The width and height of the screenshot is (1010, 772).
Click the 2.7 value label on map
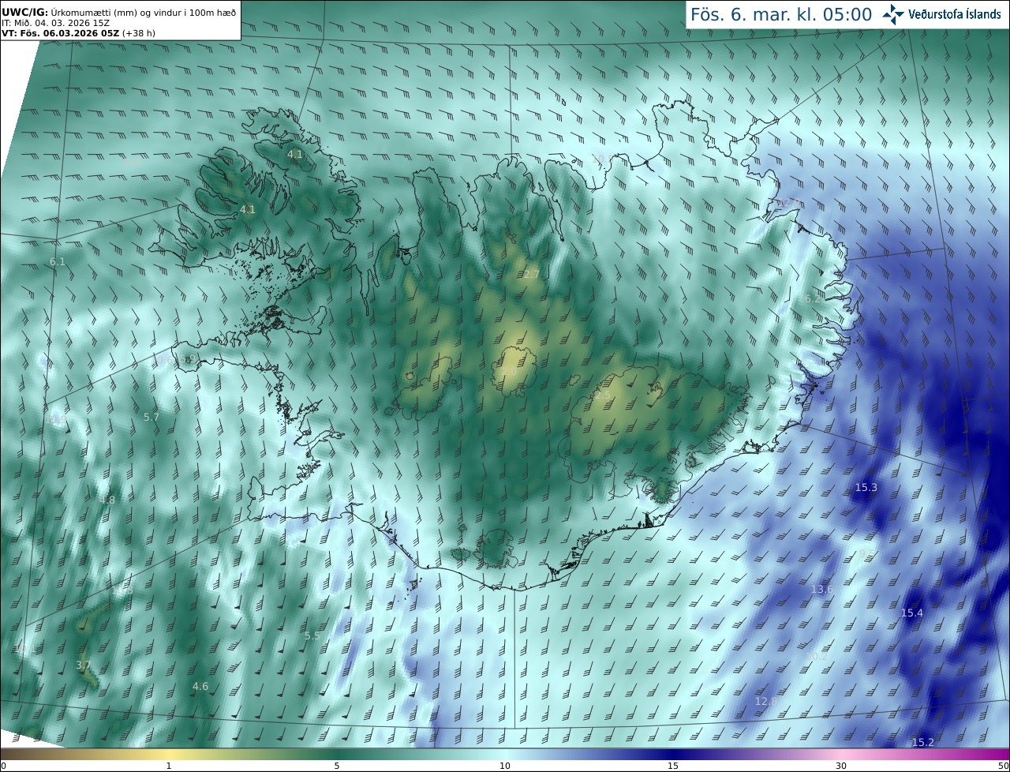tap(531, 275)
